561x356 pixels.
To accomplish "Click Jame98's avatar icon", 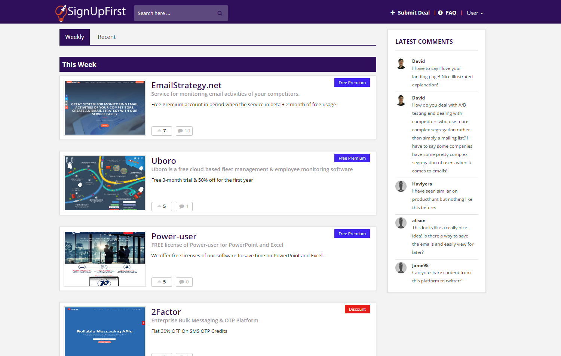I will coord(401,268).
